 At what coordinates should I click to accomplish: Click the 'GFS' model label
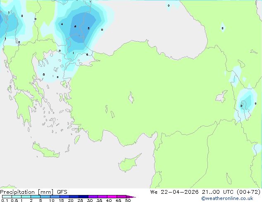[x=62, y=192]
